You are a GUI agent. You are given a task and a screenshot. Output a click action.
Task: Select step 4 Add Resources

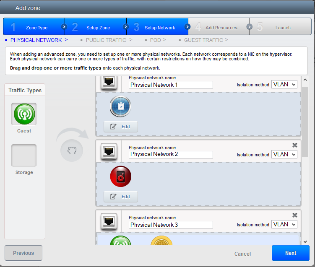pyautogui.click(x=219, y=26)
